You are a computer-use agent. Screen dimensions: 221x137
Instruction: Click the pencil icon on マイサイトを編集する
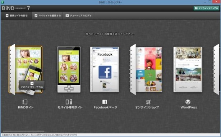pyautogui.click(x=36, y=16)
